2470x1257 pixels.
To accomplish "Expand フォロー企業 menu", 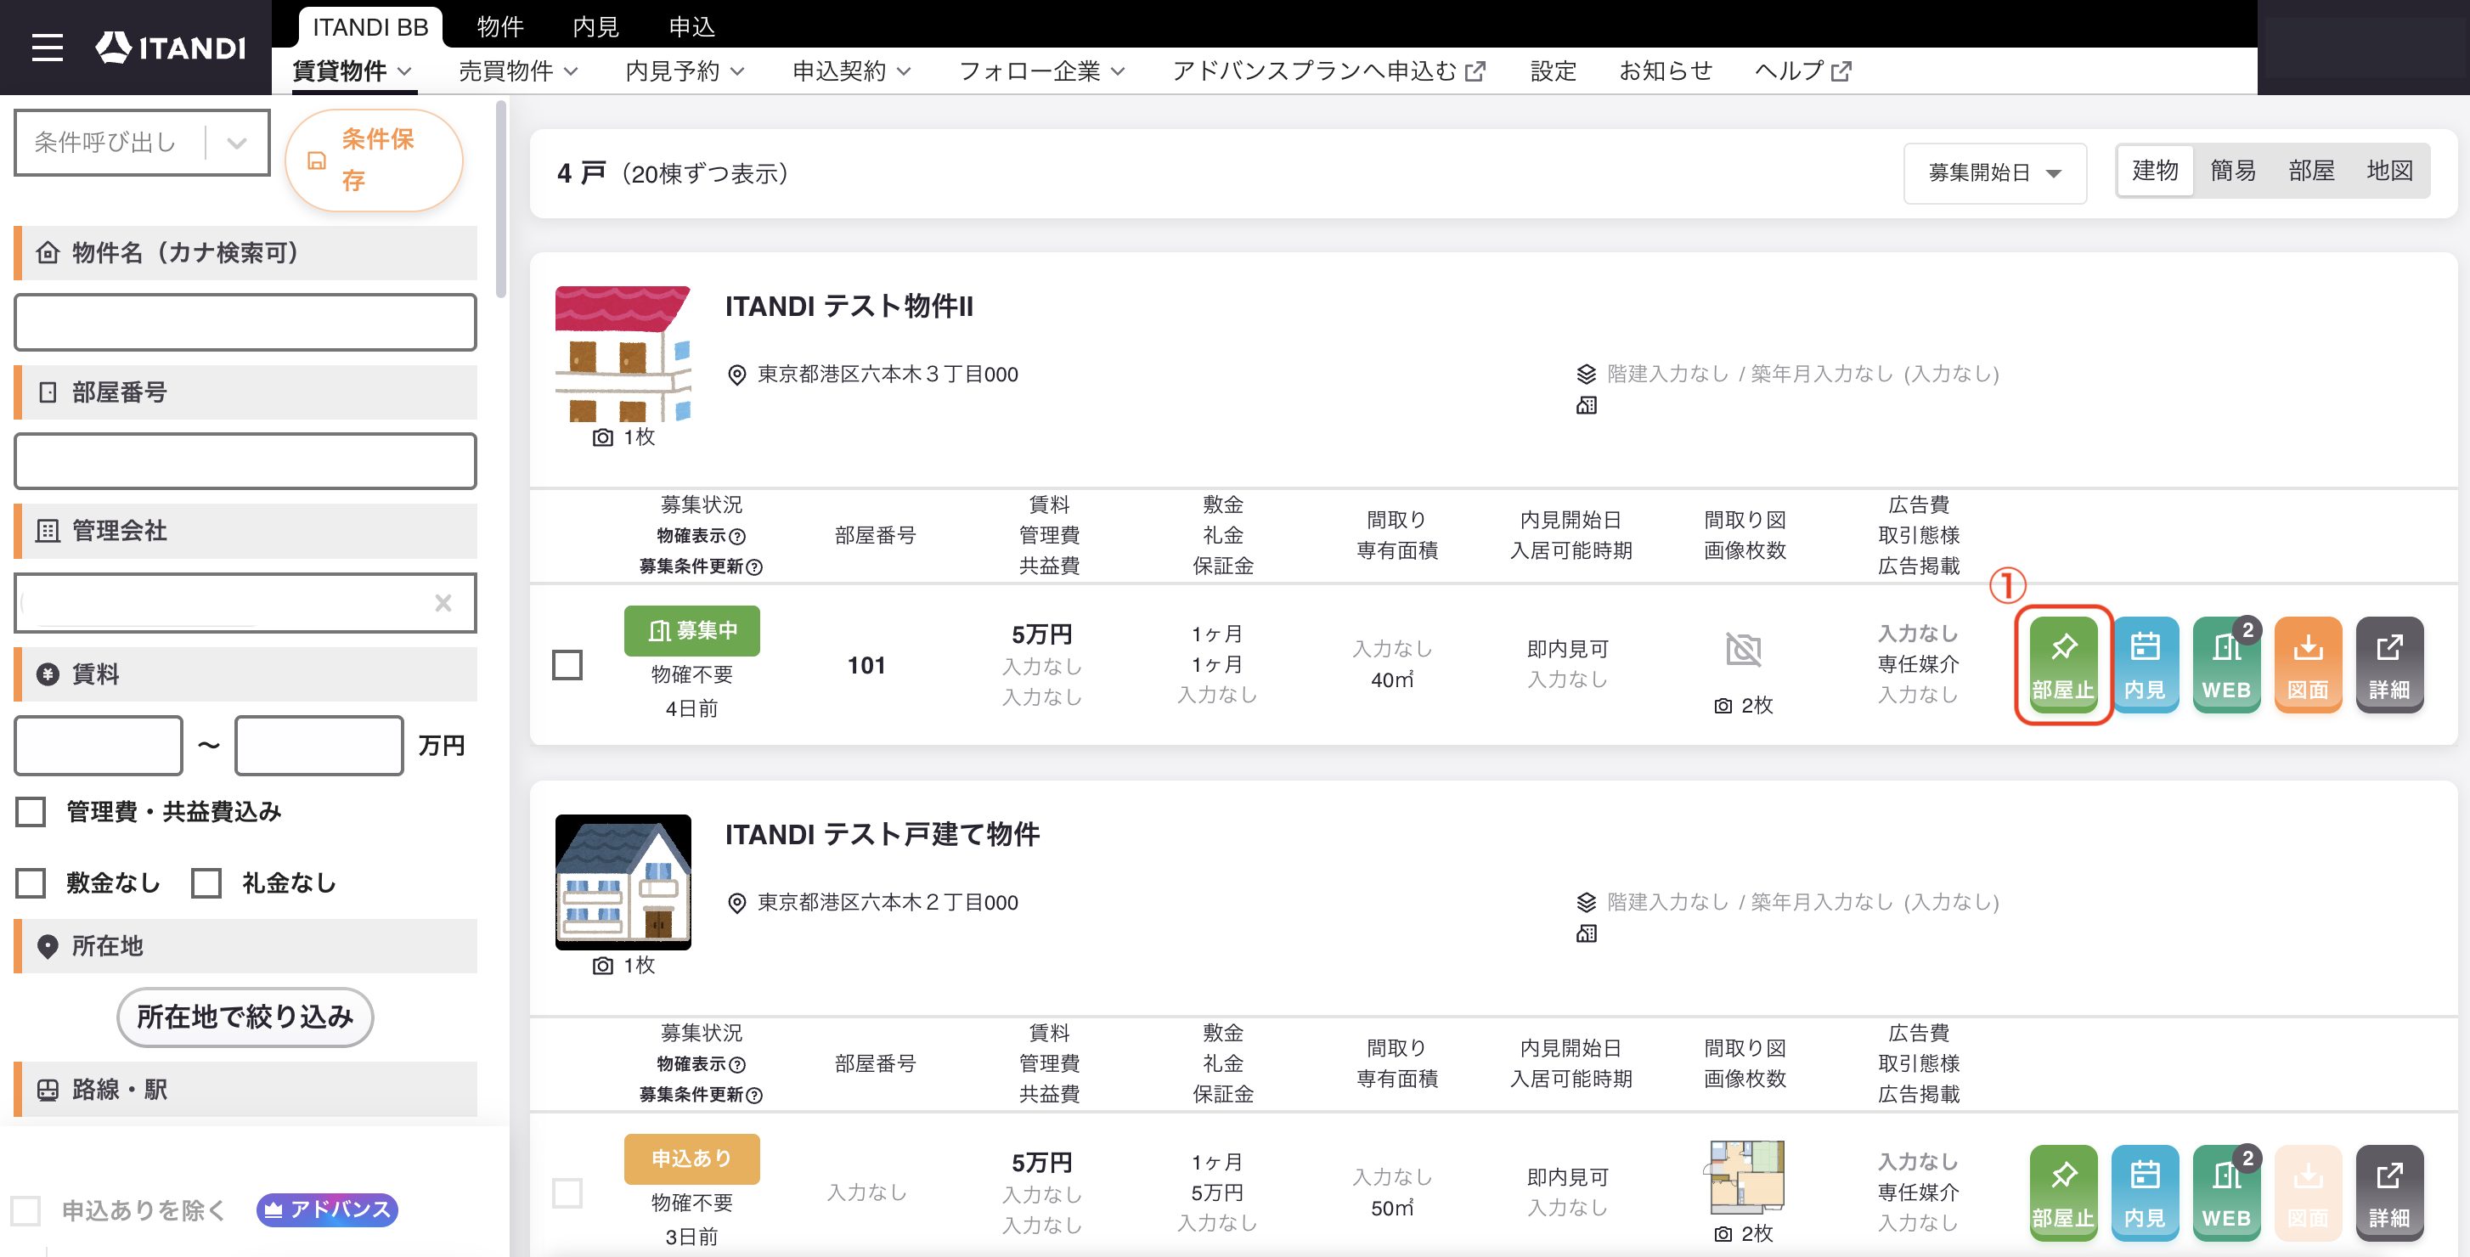I will click(1042, 71).
